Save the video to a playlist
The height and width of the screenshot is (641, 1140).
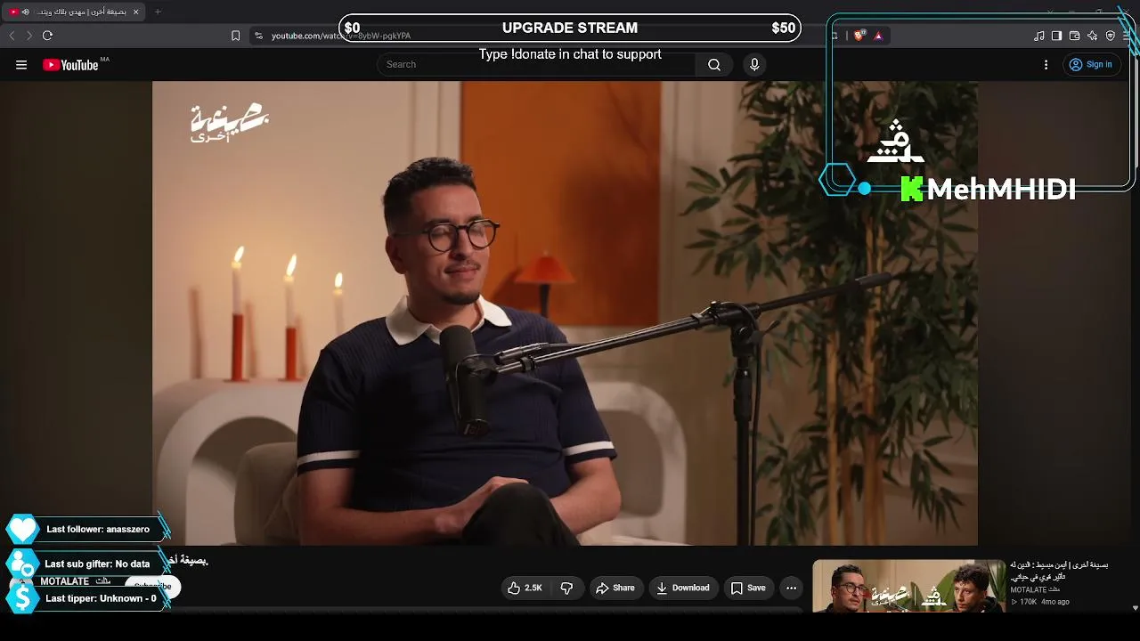748,588
